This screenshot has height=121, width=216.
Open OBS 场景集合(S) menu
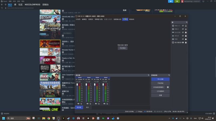click(117, 19)
